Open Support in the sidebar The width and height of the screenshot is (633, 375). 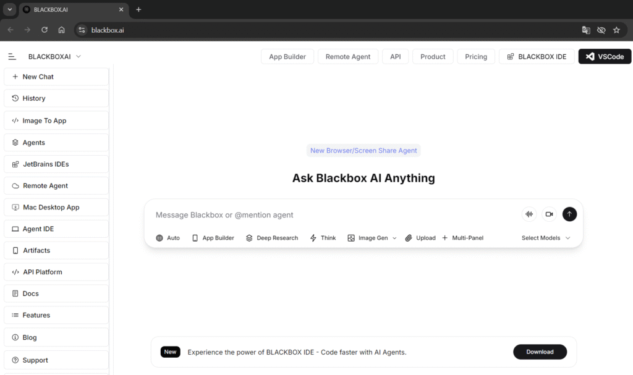56,360
